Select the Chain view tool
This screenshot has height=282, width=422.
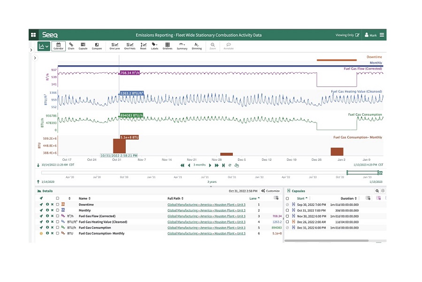pos(71,46)
